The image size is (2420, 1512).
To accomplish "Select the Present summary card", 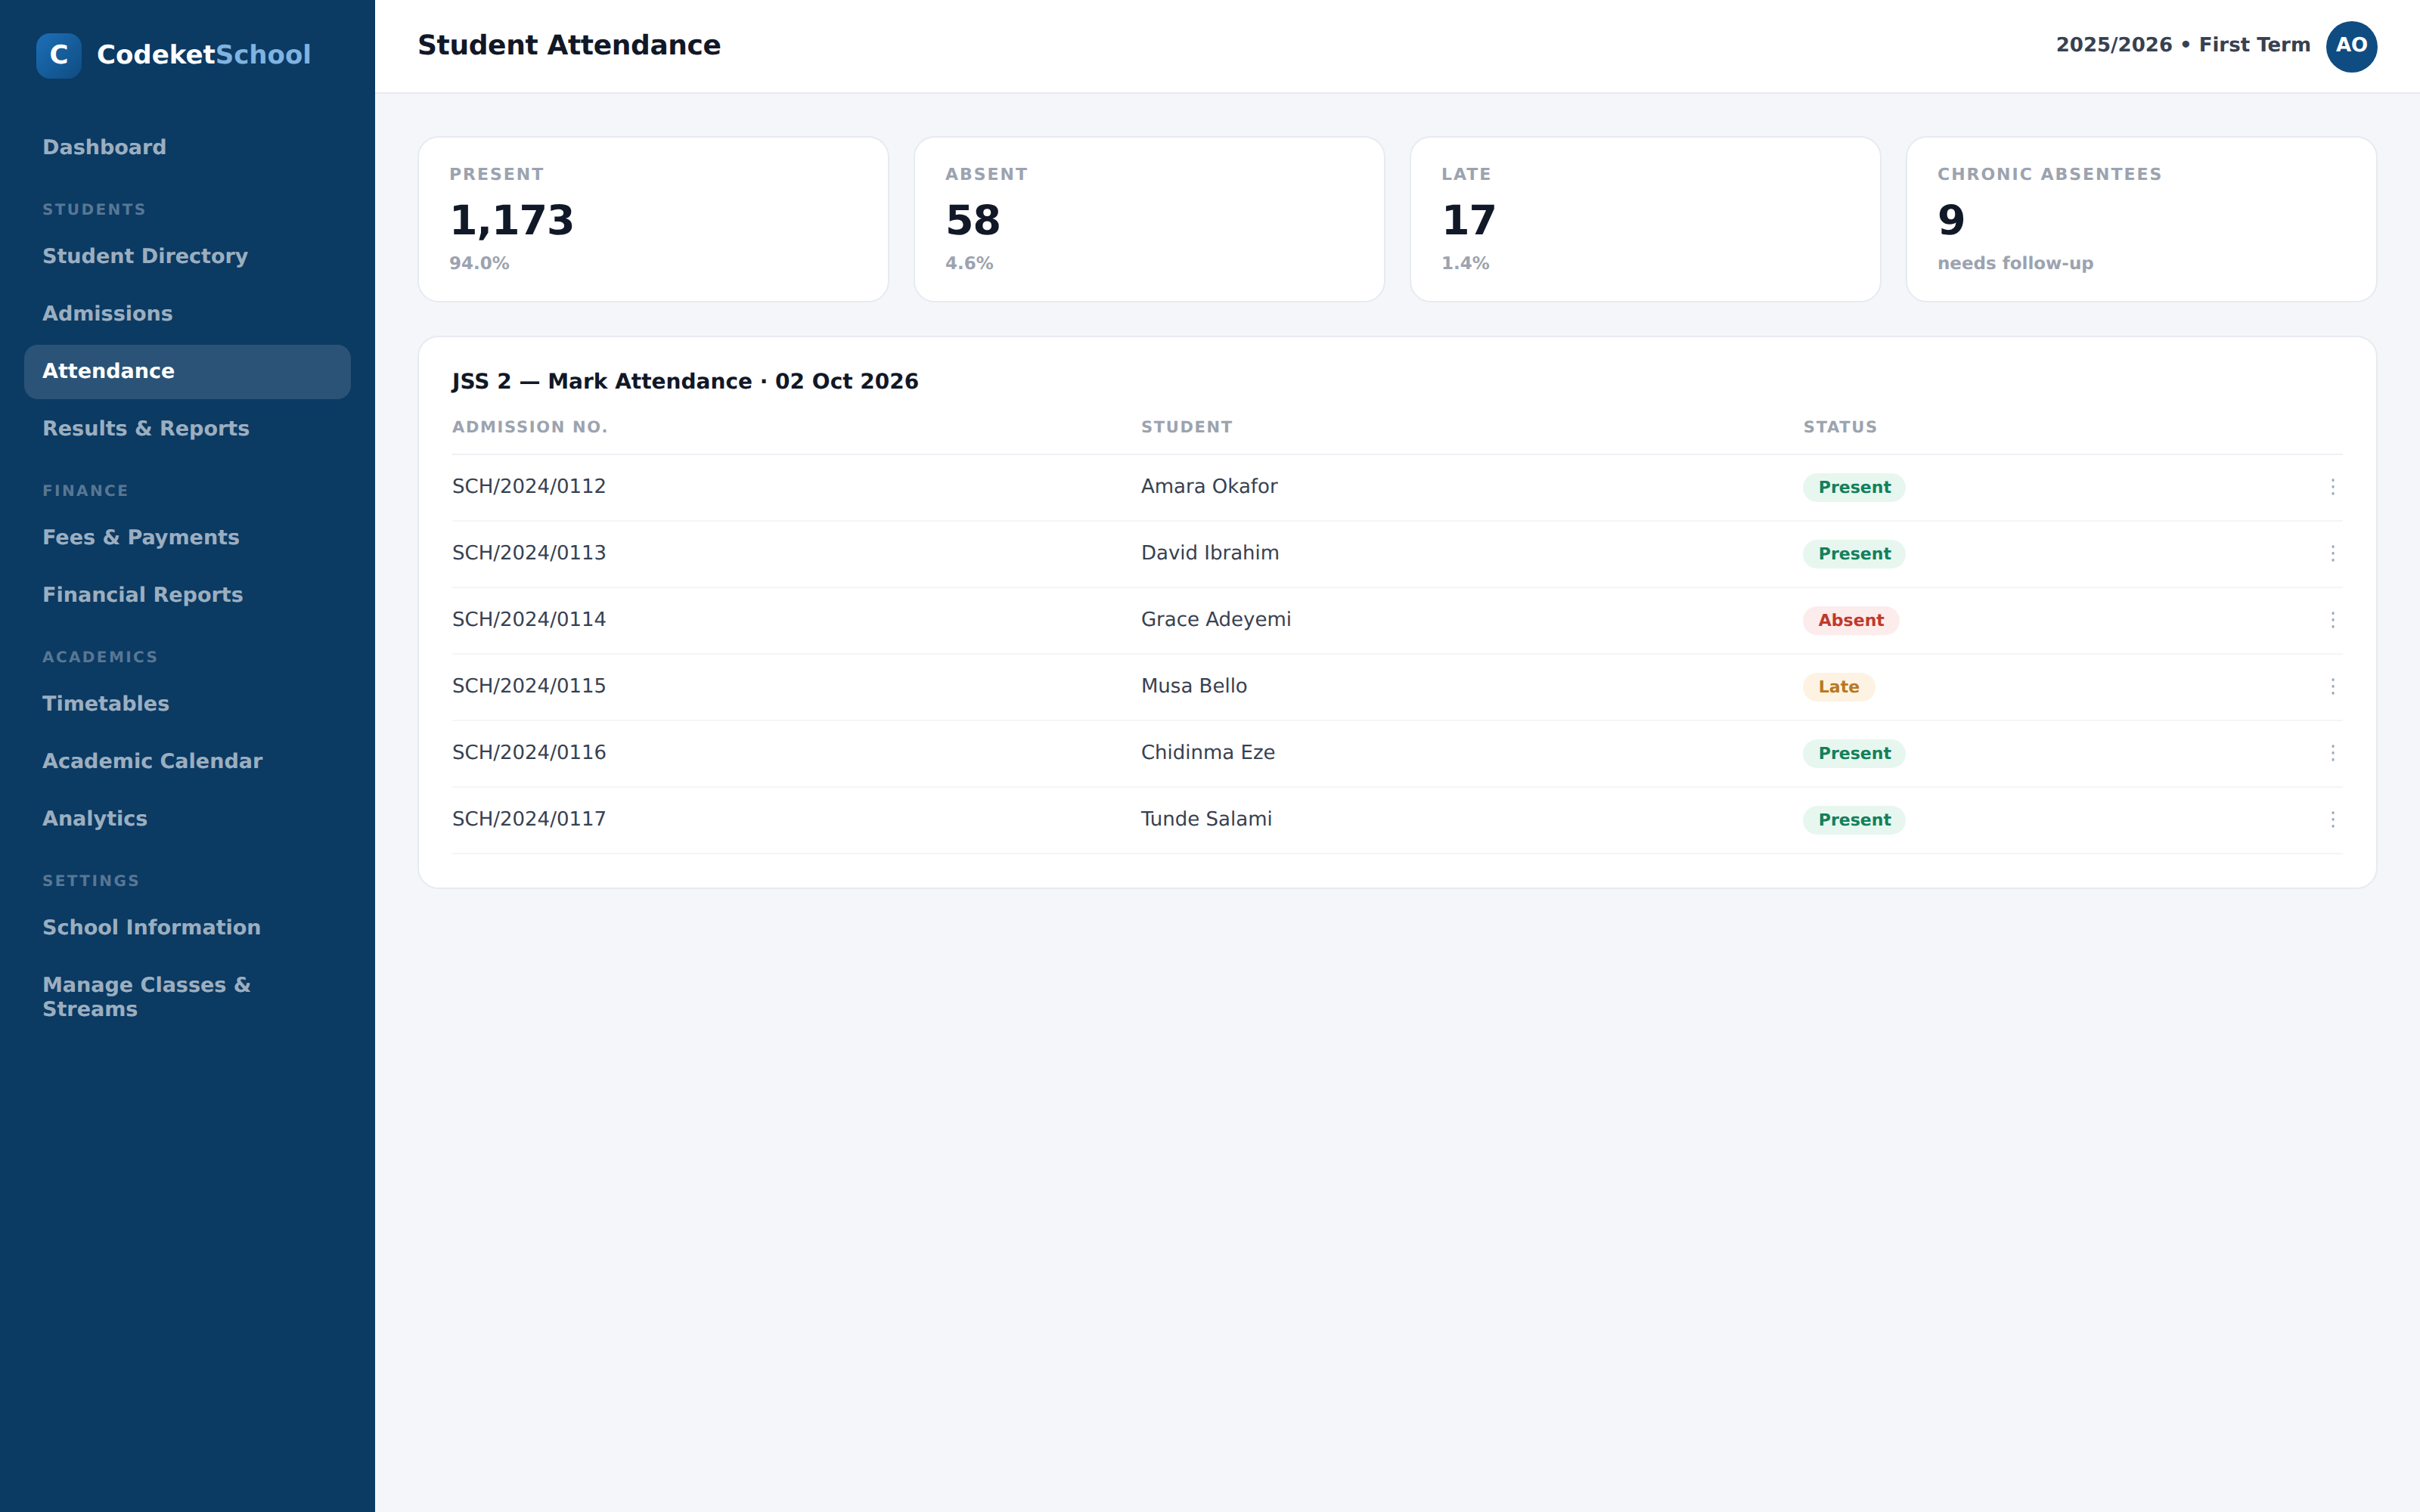I will tap(653, 219).
